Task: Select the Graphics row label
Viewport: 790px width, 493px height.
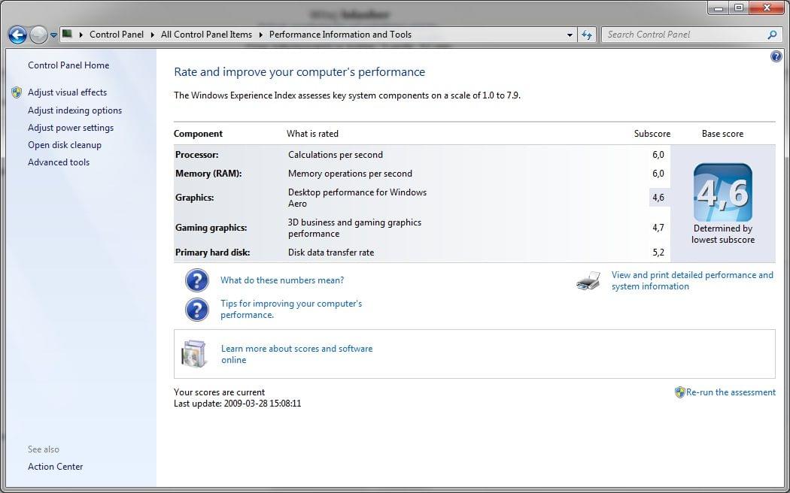Action: pyautogui.click(x=194, y=198)
